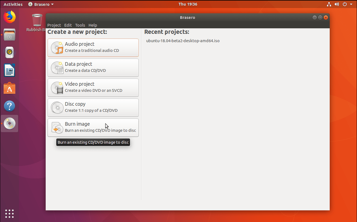Open Ubuntu Software from the dock
The width and height of the screenshot is (357, 222).
pos(9,88)
